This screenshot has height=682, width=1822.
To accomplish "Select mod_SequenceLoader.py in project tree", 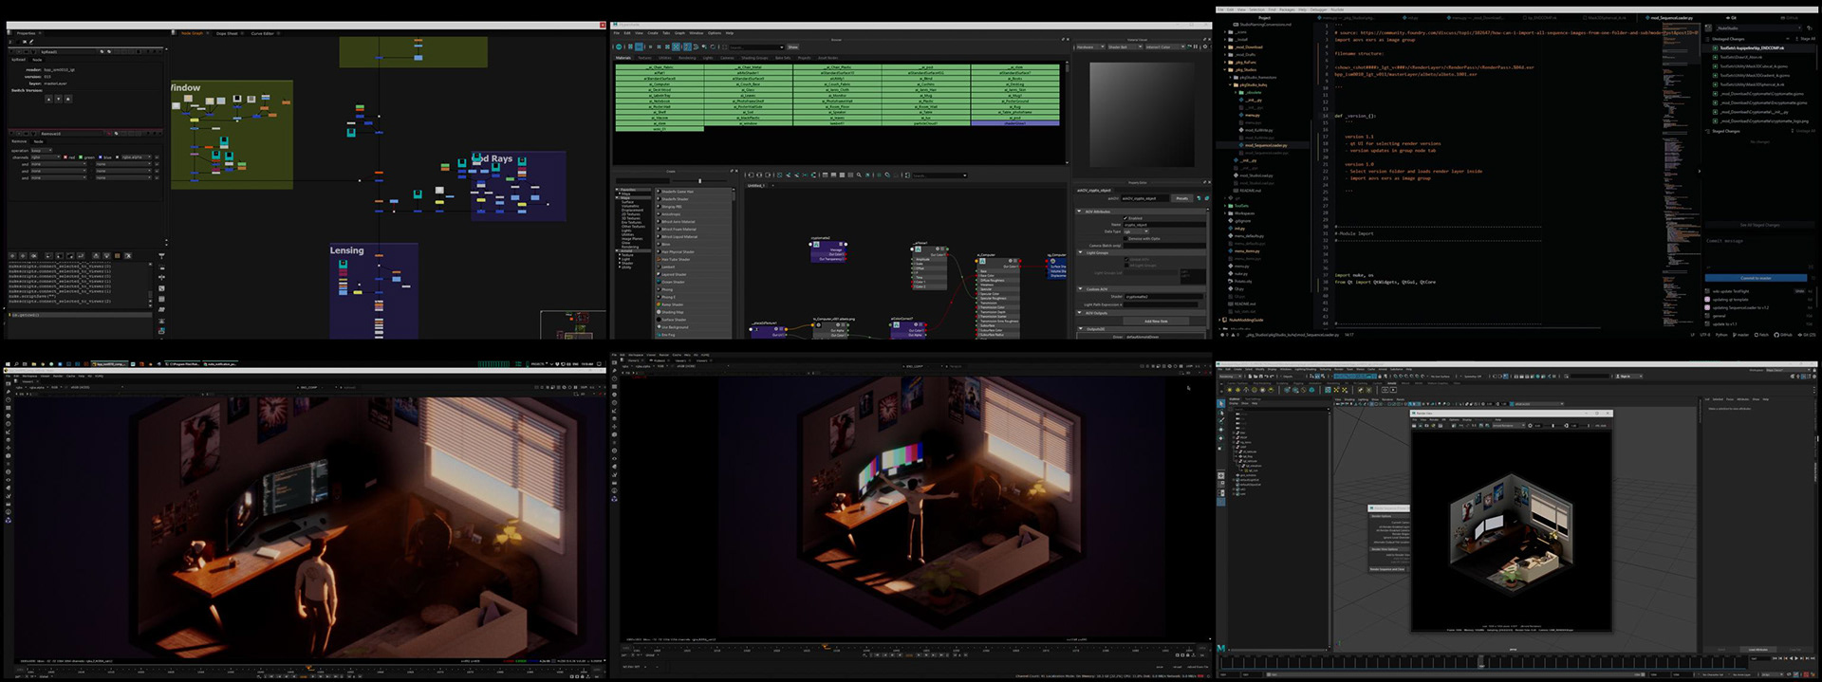I will (1265, 146).
